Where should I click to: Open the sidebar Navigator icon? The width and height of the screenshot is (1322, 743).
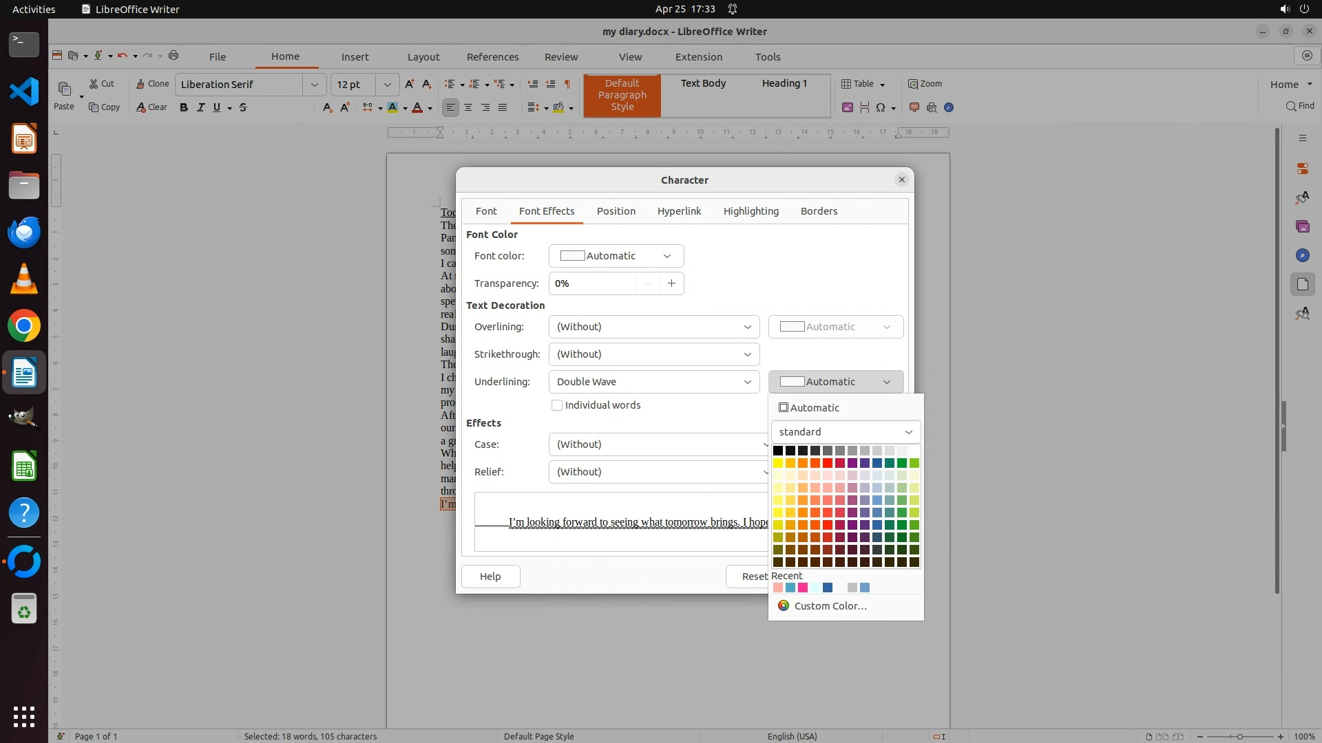(1302, 255)
